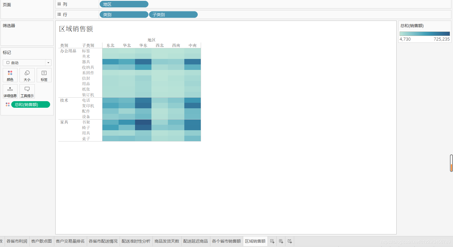This screenshot has height=247, width=453.
Task: Click the 西南 column header
Action: click(176, 46)
